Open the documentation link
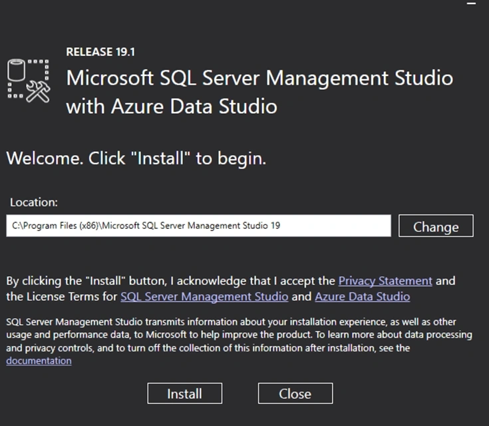489x426 pixels. (39, 361)
